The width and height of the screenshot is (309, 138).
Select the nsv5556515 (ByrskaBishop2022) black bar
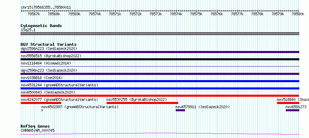pos(160,59)
